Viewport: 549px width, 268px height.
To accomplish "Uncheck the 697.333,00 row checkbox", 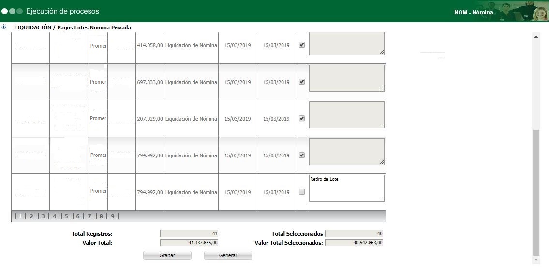I will pos(302,82).
